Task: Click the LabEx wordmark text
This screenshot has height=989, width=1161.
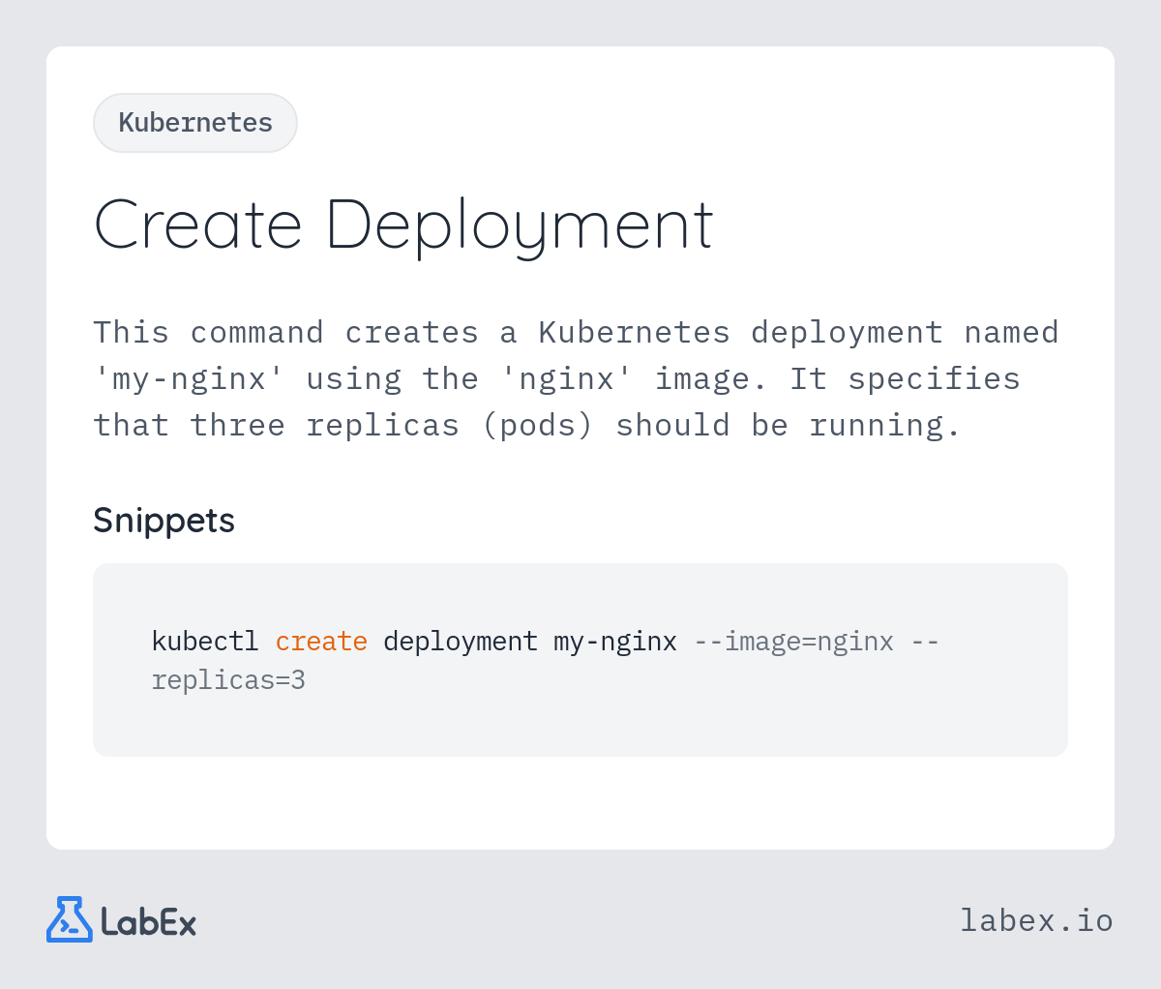Action: pyautogui.click(x=148, y=922)
